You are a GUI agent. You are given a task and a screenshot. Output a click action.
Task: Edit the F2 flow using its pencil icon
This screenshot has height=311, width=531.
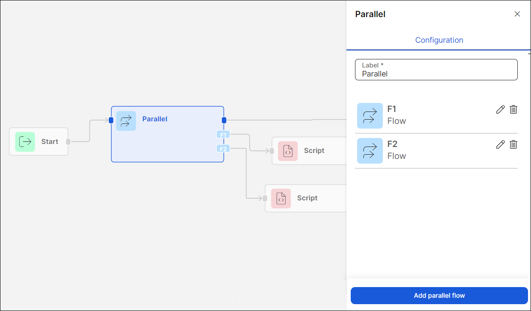click(x=500, y=144)
